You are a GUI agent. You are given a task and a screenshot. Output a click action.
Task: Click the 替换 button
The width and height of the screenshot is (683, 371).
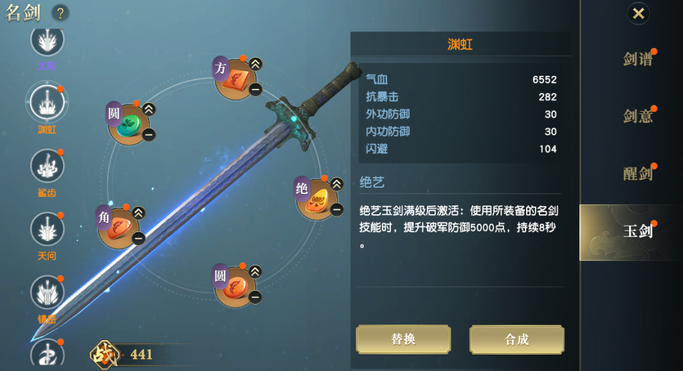click(403, 339)
